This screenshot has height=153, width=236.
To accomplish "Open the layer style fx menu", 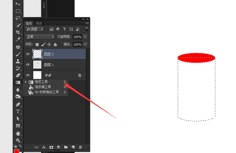I will point(44,147).
